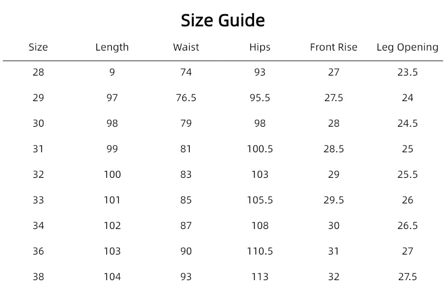This screenshot has width=446, height=304.
Task: Click the Waist column header
Action: tap(186, 47)
